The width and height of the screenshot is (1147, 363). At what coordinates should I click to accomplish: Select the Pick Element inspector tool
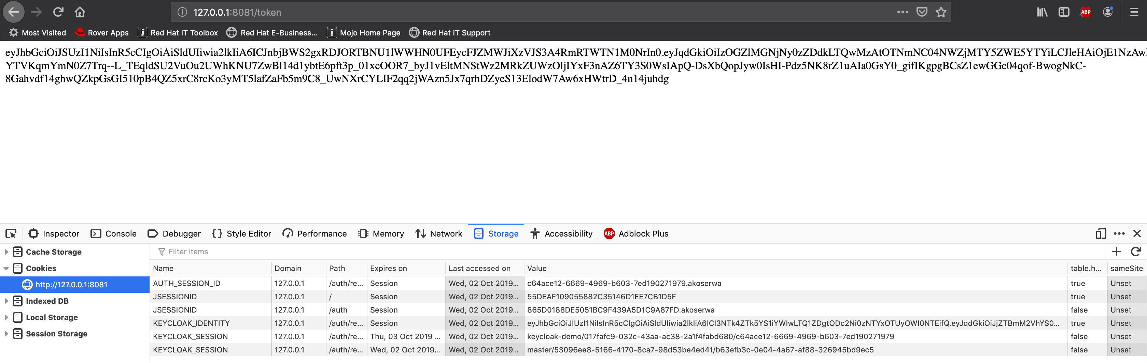[x=11, y=233]
